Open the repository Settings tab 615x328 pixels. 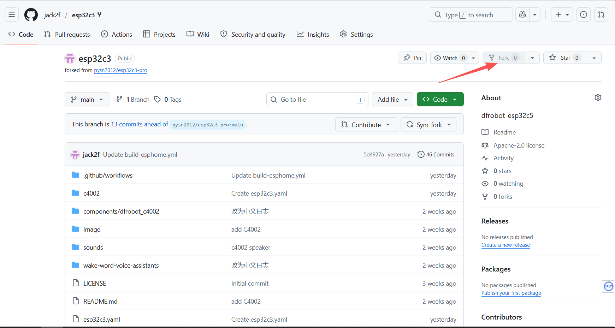click(356, 34)
